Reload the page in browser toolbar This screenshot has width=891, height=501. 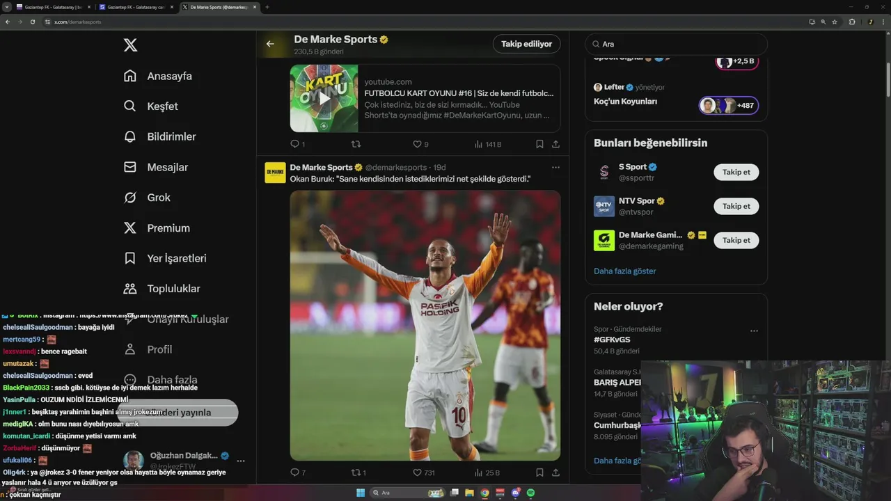32,22
